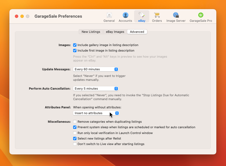Viewport: 226px width, 166px height.
Task: Open the Perform Auto Cancellation dropdown
Action: [96, 89]
